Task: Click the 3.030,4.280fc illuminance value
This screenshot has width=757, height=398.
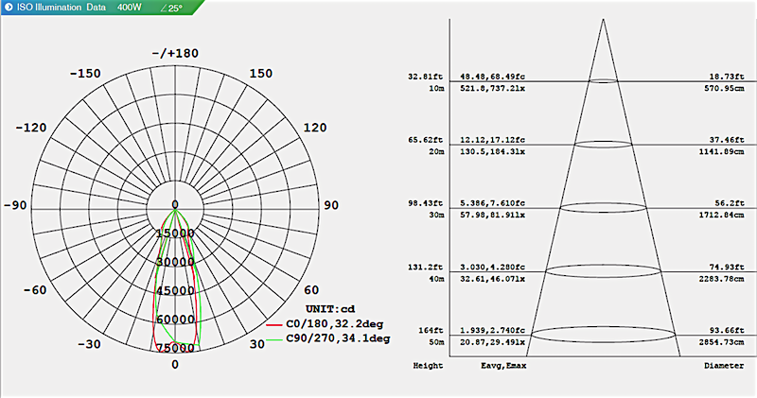Action: [492, 267]
